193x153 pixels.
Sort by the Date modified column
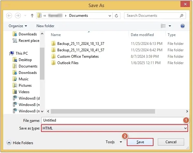click(x=142, y=35)
